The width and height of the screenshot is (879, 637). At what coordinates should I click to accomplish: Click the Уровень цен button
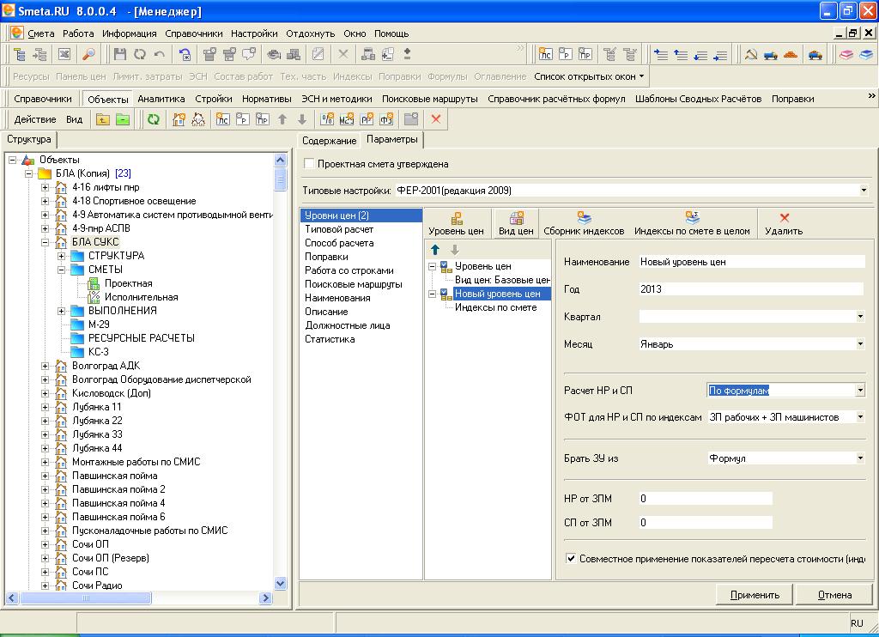[456, 223]
